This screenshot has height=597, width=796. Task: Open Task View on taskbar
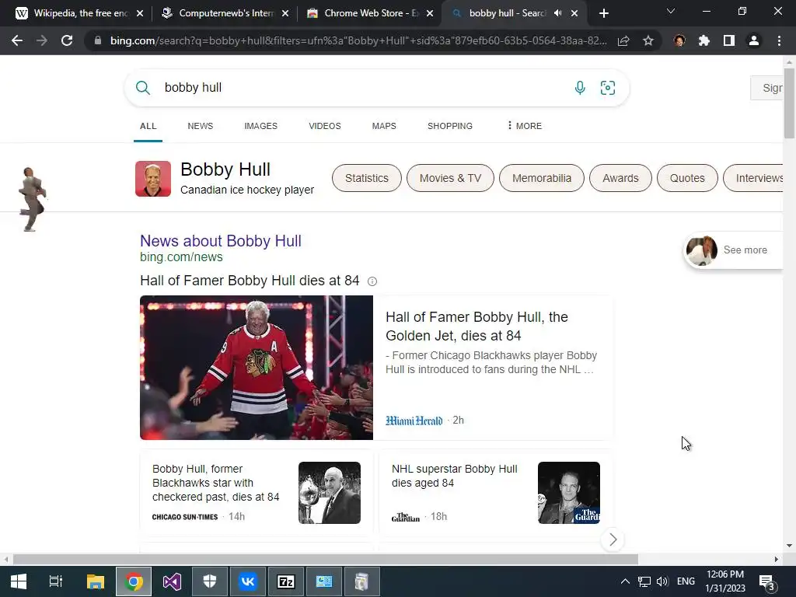coord(56,581)
